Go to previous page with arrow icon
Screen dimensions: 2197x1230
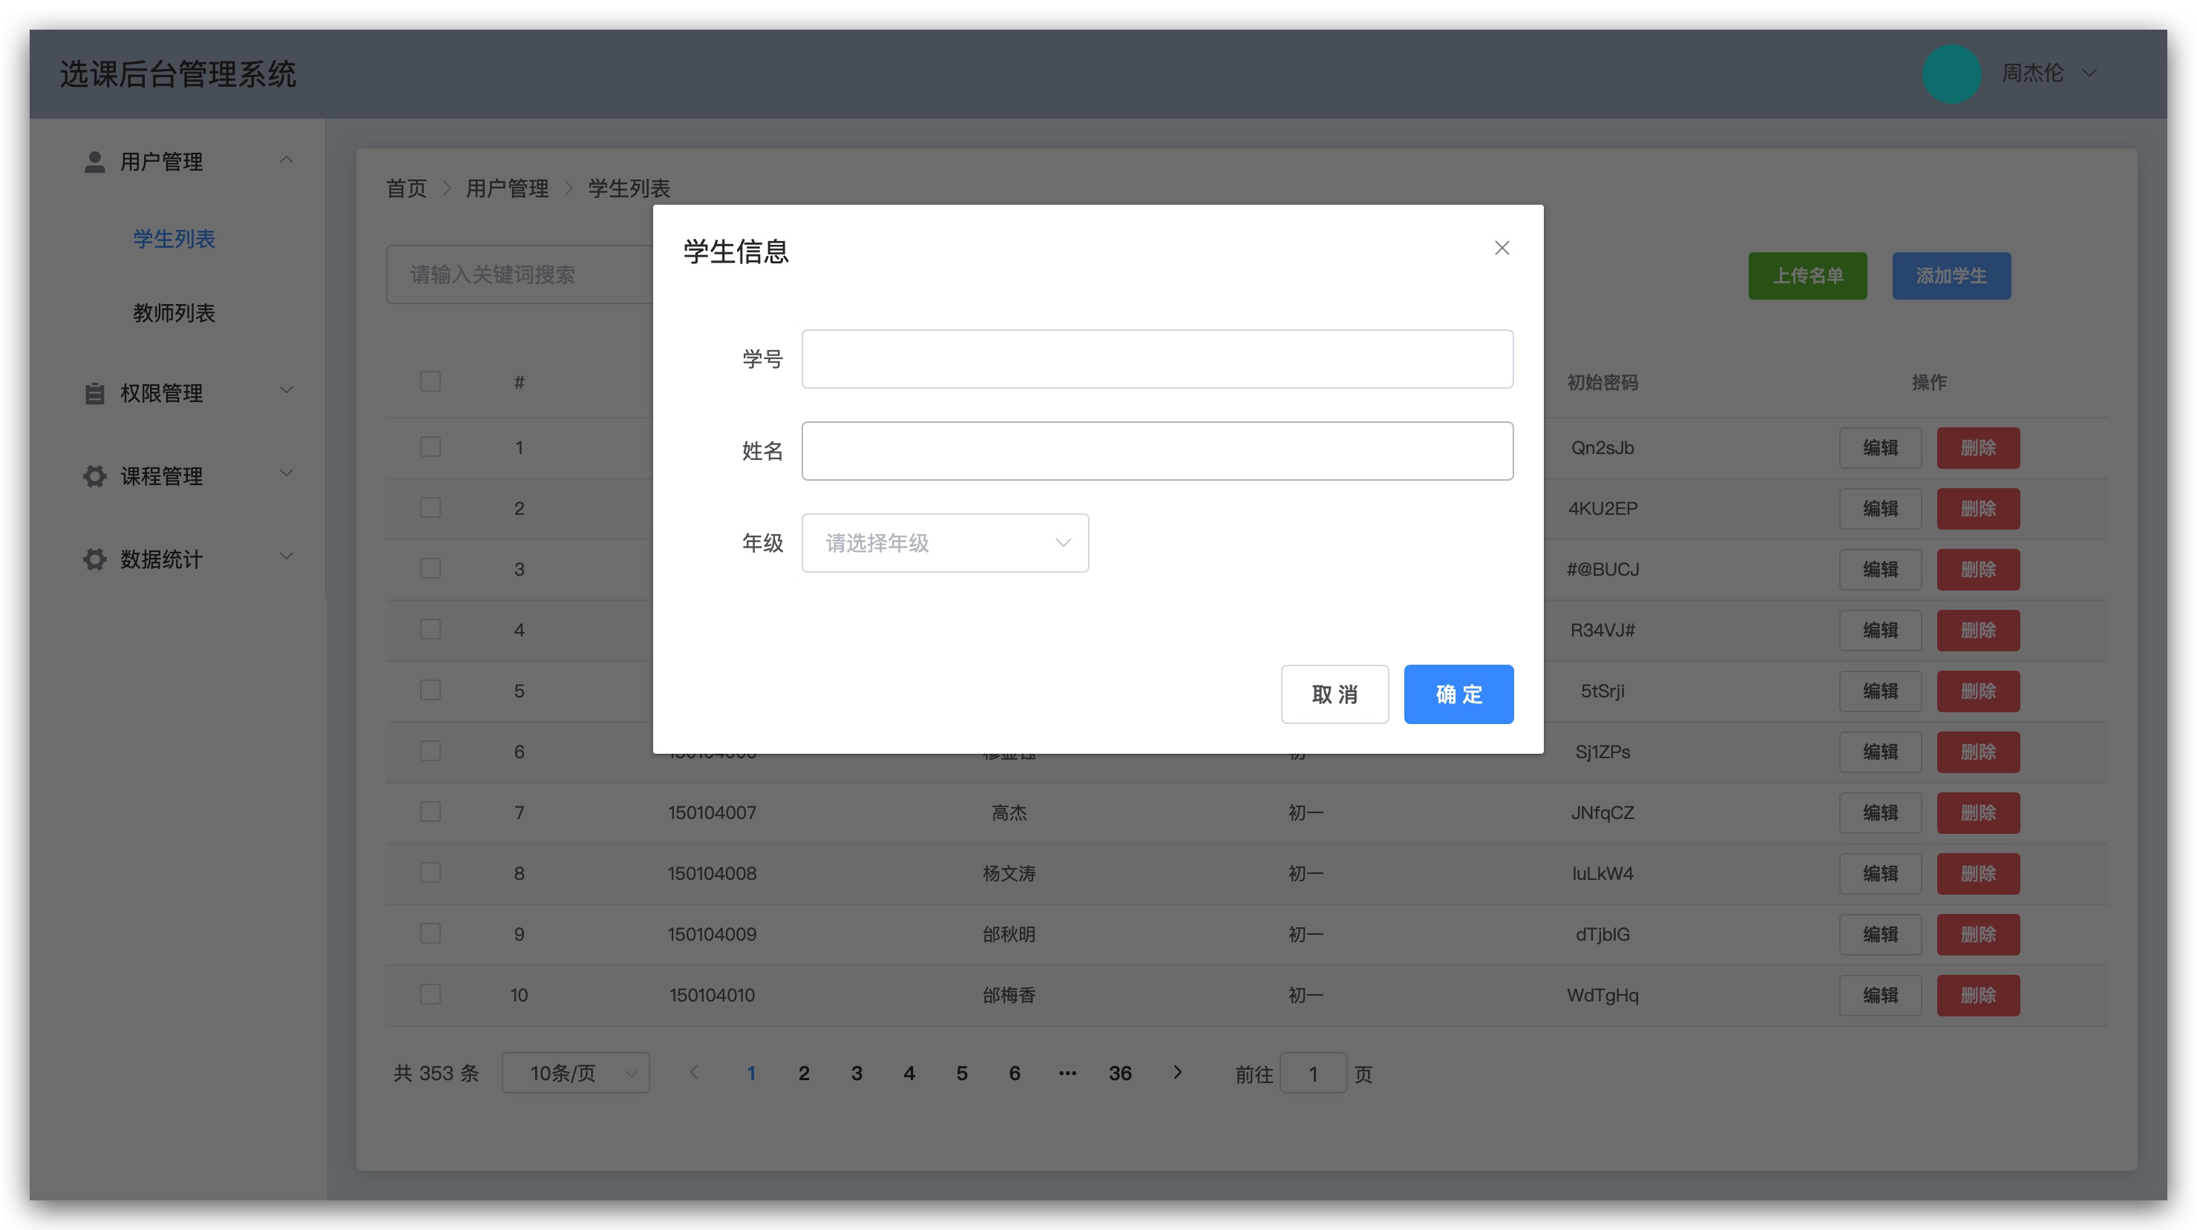pos(694,1073)
